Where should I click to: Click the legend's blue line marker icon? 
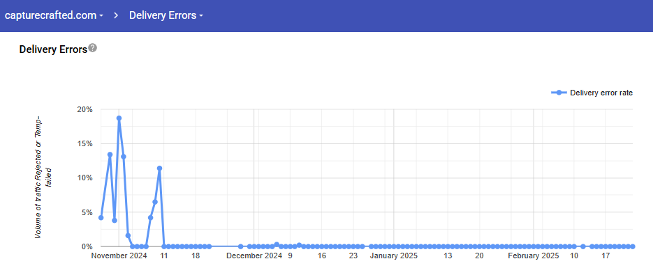coord(559,93)
